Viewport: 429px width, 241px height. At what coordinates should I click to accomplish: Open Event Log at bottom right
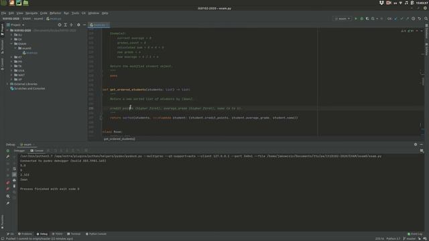point(415,234)
